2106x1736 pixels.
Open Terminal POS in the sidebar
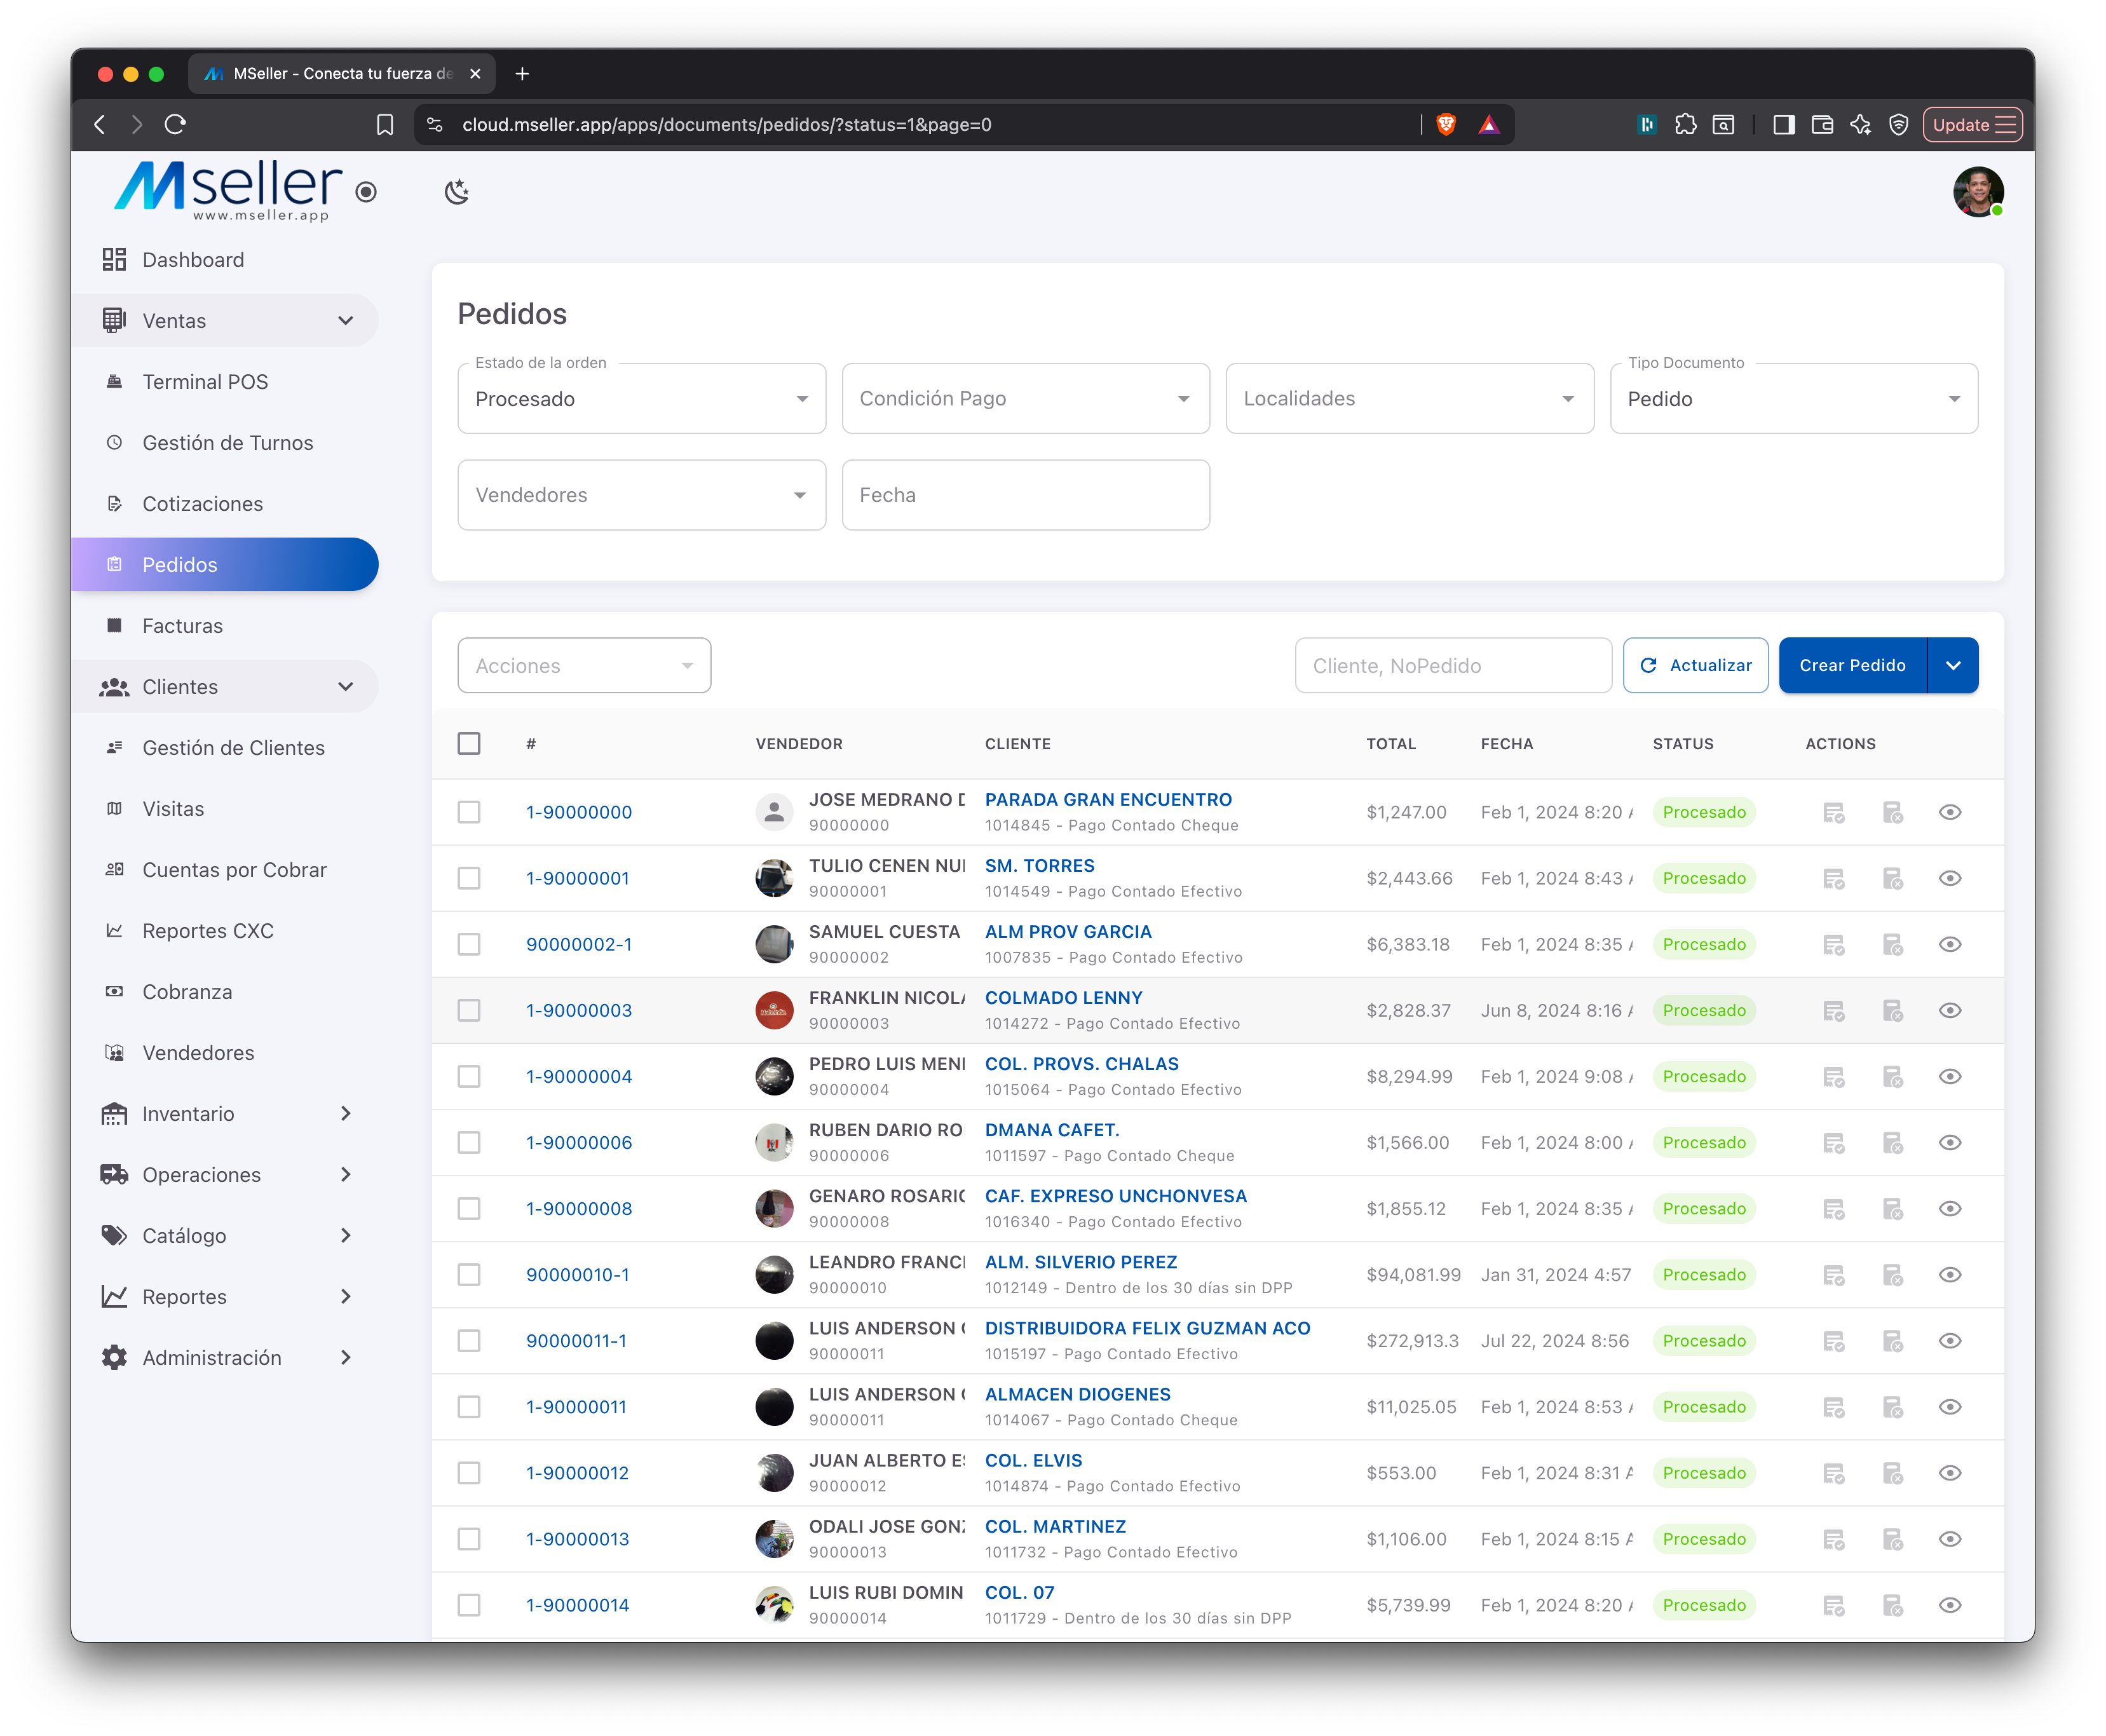(x=225, y=381)
